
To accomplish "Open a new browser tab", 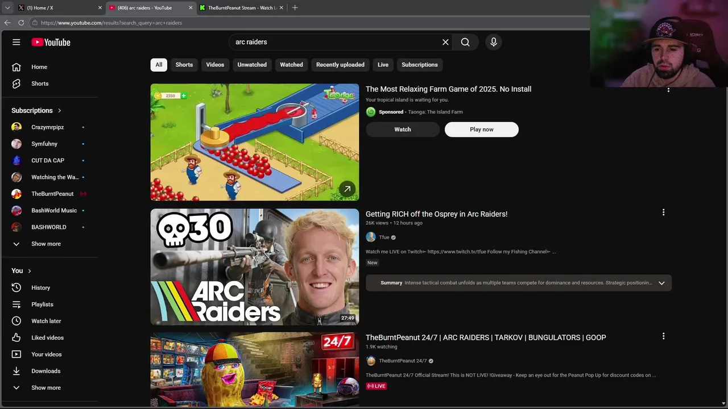I will click(x=295, y=8).
